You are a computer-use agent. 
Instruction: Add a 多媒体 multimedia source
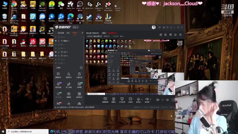point(130,100)
